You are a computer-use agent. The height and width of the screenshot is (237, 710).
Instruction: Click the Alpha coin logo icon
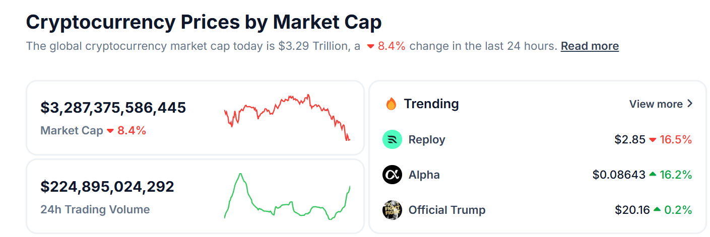(x=392, y=175)
